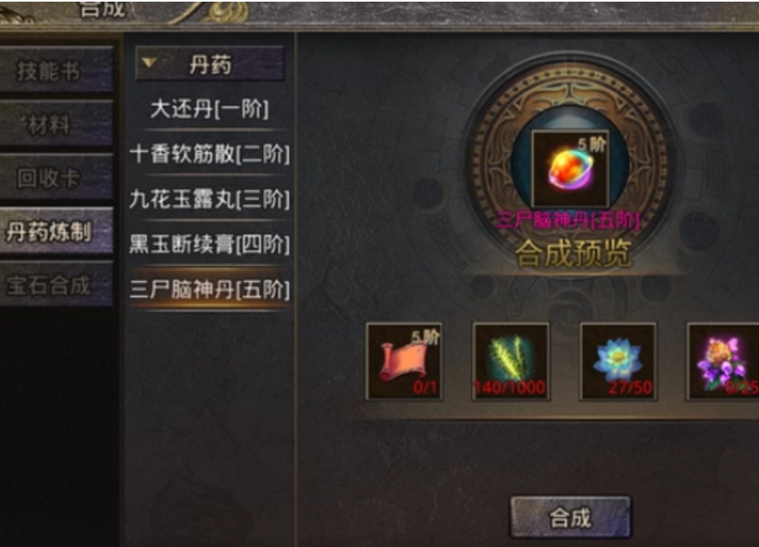Click the blue lotus flower material
Viewport: 759px width, 547px height.
[618, 362]
